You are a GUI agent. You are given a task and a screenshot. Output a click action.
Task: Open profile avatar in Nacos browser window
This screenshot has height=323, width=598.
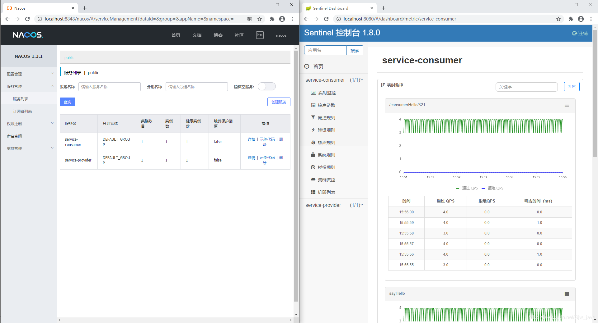click(x=282, y=19)
